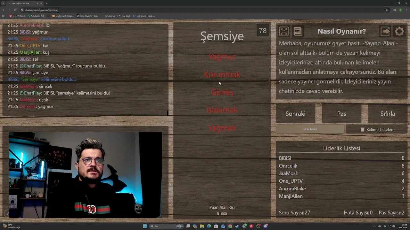Open the Windows Start menu
The image size is (410, 230).
coord(145,226)
